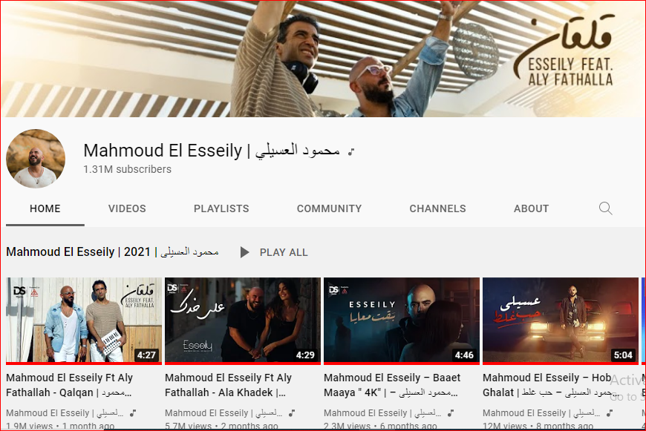
Task: Click music note icon under Ala Khadek video
Action: (292, 412)
